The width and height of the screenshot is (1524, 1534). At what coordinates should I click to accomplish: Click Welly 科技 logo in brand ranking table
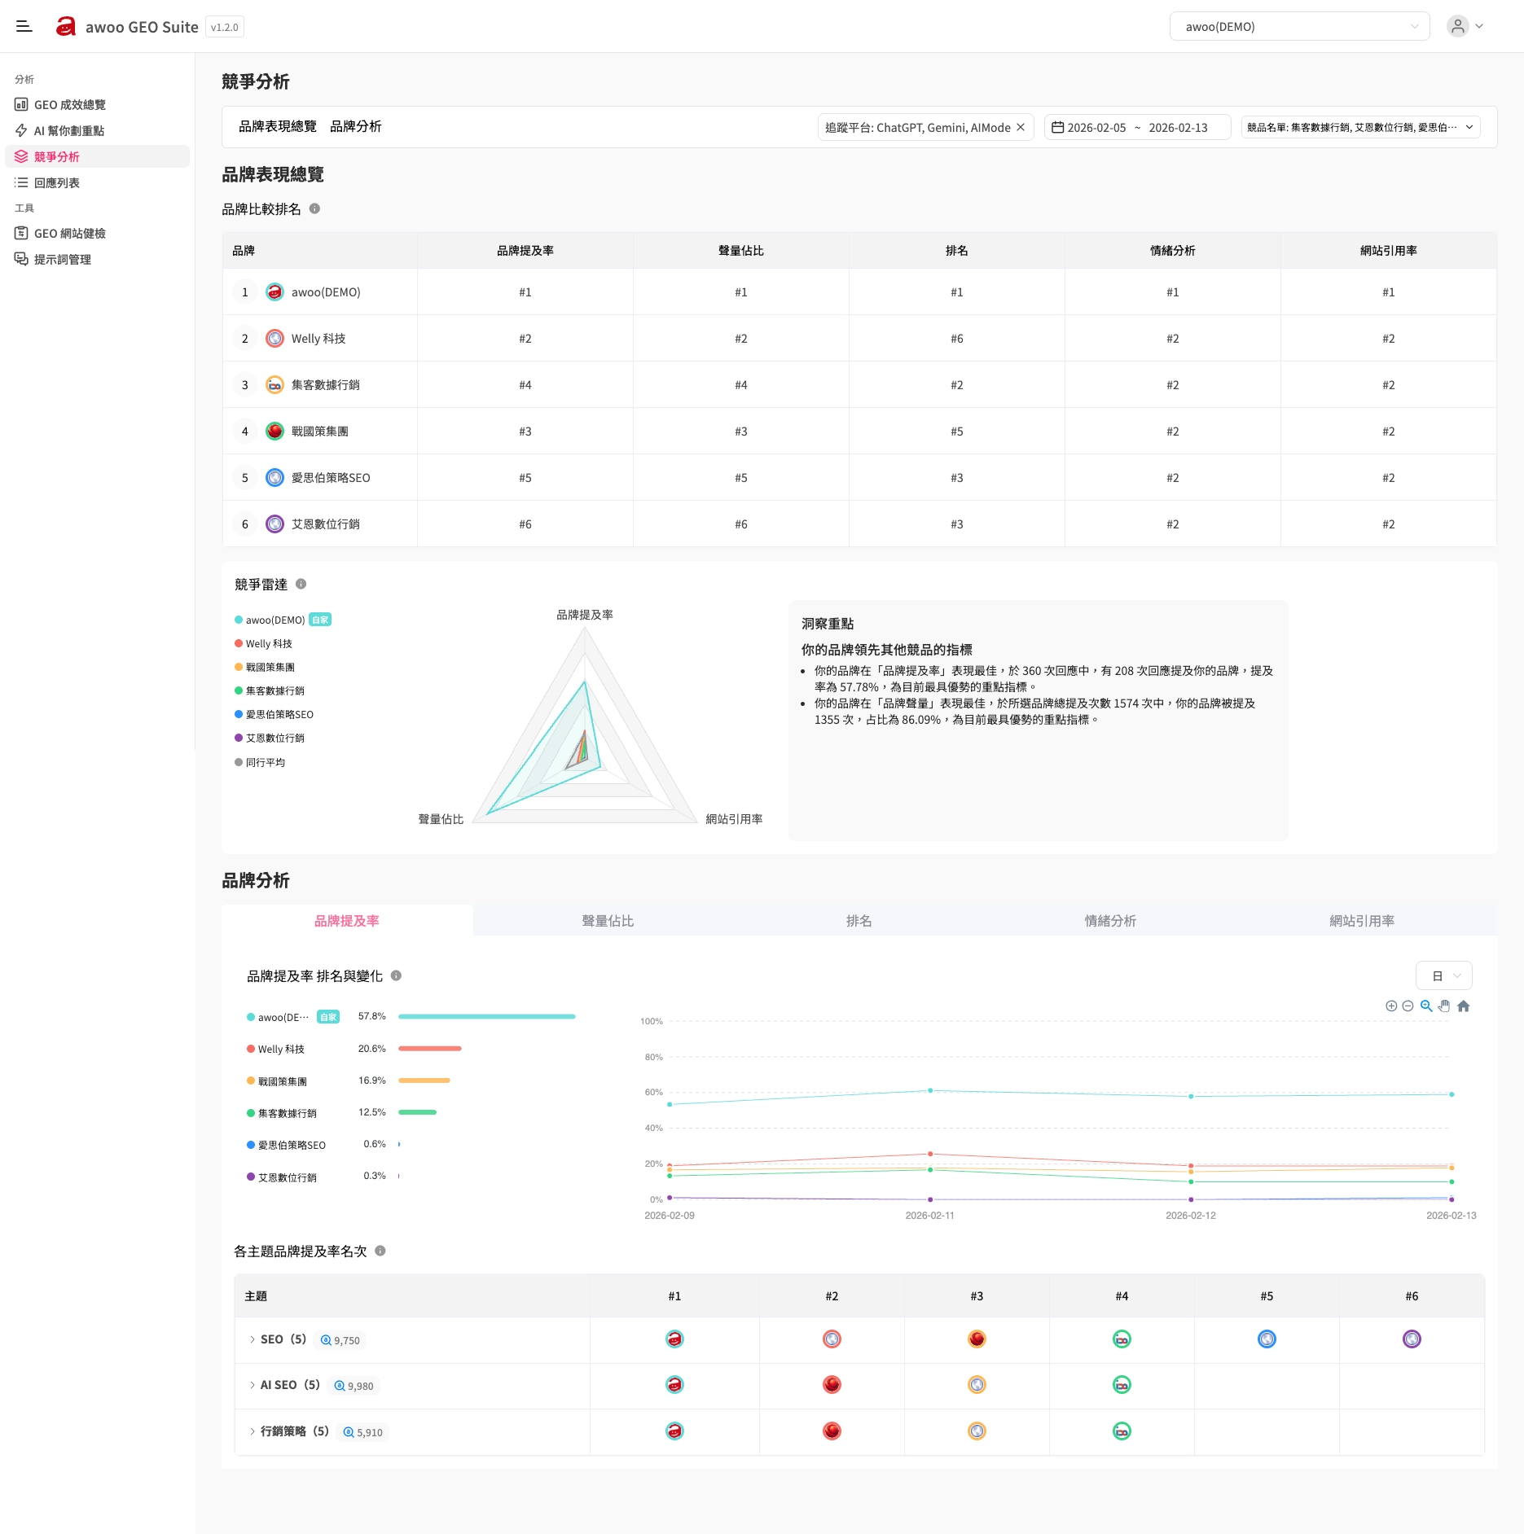tap(275, 339)
